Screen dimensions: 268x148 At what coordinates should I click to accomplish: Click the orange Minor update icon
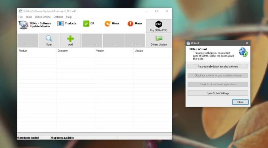[x=108, y=23]
